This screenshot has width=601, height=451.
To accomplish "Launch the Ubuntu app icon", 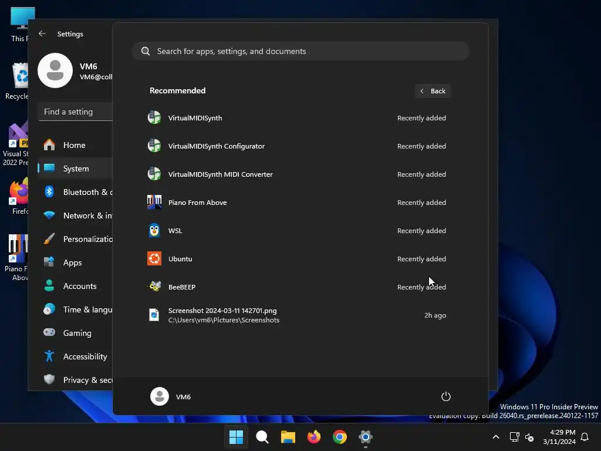I will tap(154, 259).
